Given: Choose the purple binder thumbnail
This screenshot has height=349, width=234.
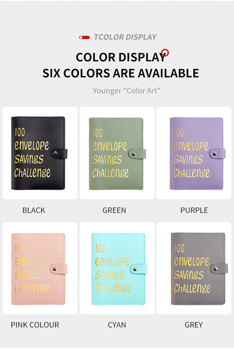Looking at the screenshot, I should pos(197,154).
